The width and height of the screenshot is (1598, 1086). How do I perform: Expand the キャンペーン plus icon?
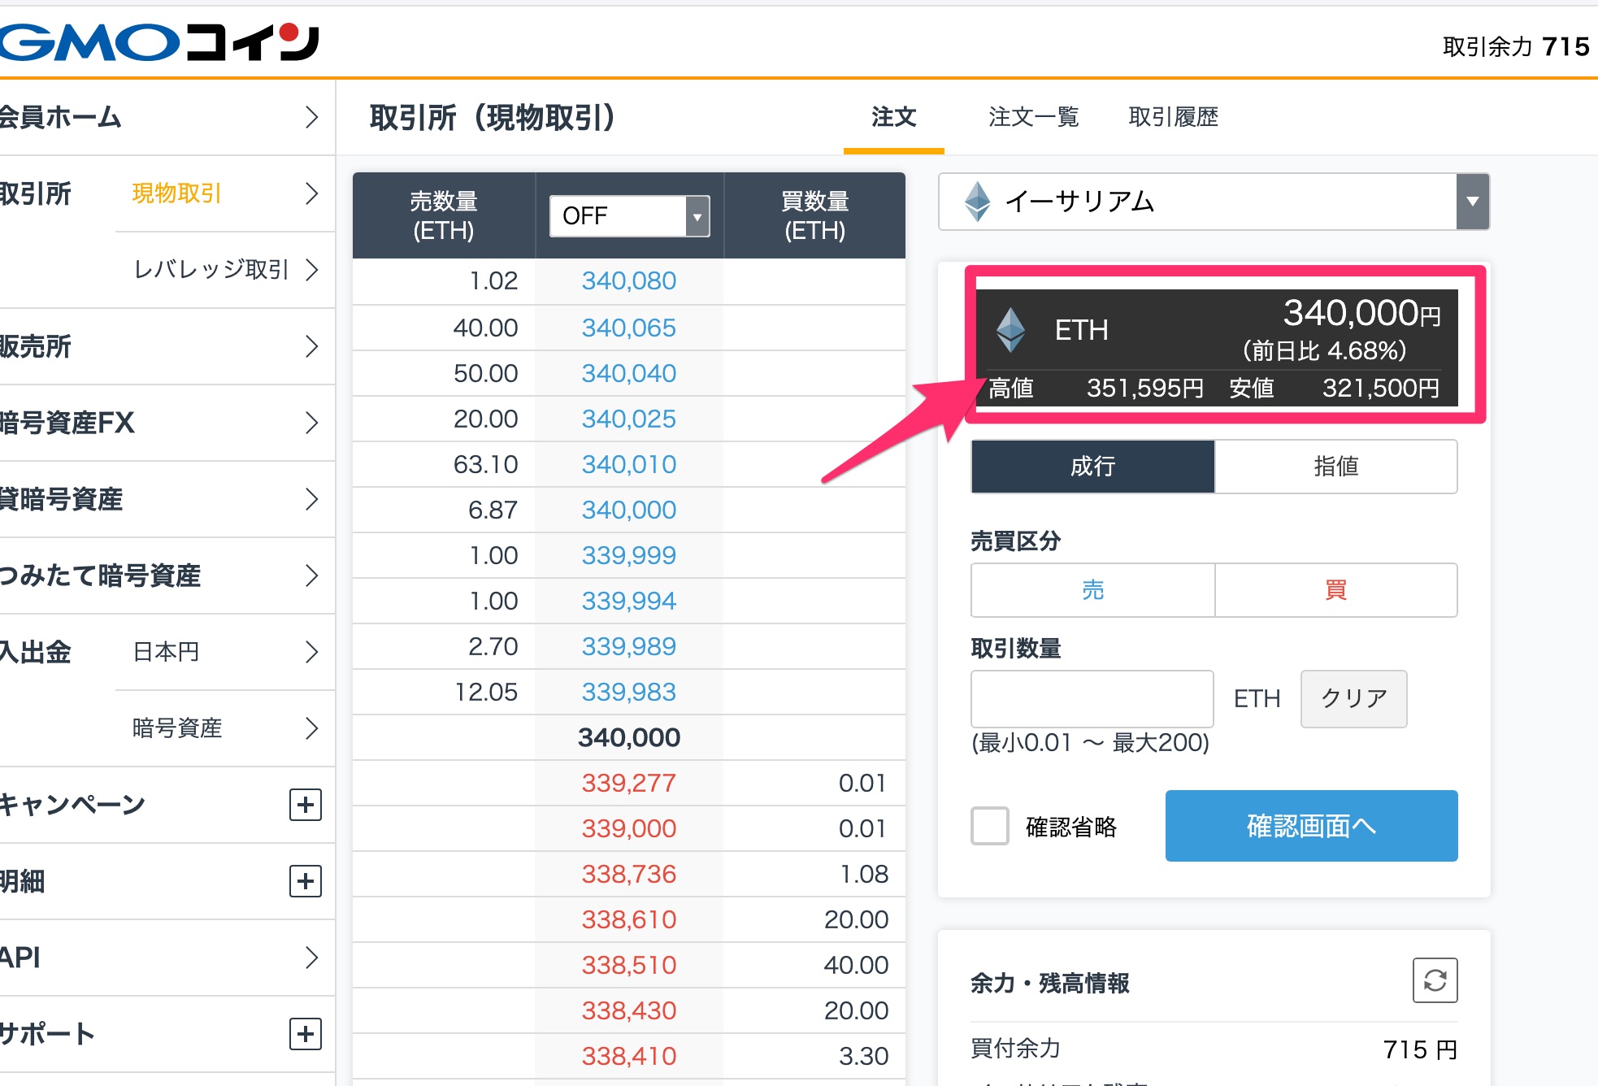tap(306, 805)
